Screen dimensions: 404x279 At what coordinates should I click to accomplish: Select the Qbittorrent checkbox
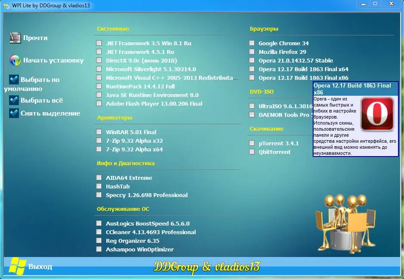pyautogui.click(x=252, y=152)
